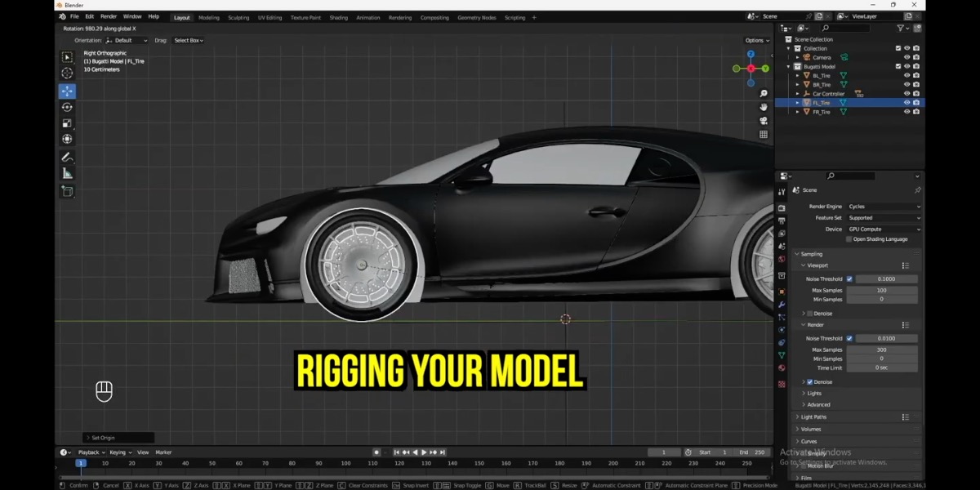Click the Options button in the viewport header
This screenshot has width=980, height=490.
757,39
